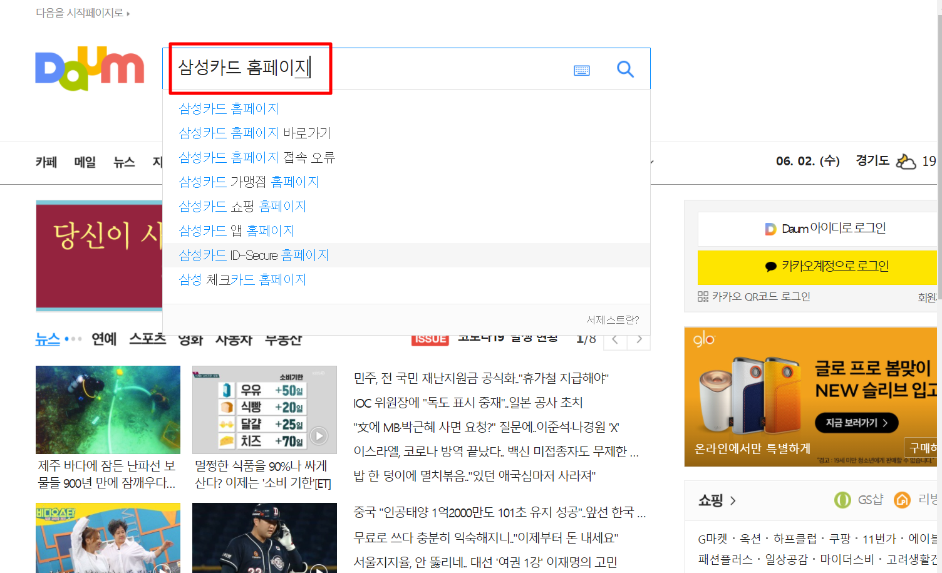The image size is (942, 573).
Task: Select suggestion 삼성카드 홈페이지 바로가기
Action: tap(254, 133)
